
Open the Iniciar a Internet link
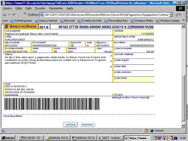(46, 21)
